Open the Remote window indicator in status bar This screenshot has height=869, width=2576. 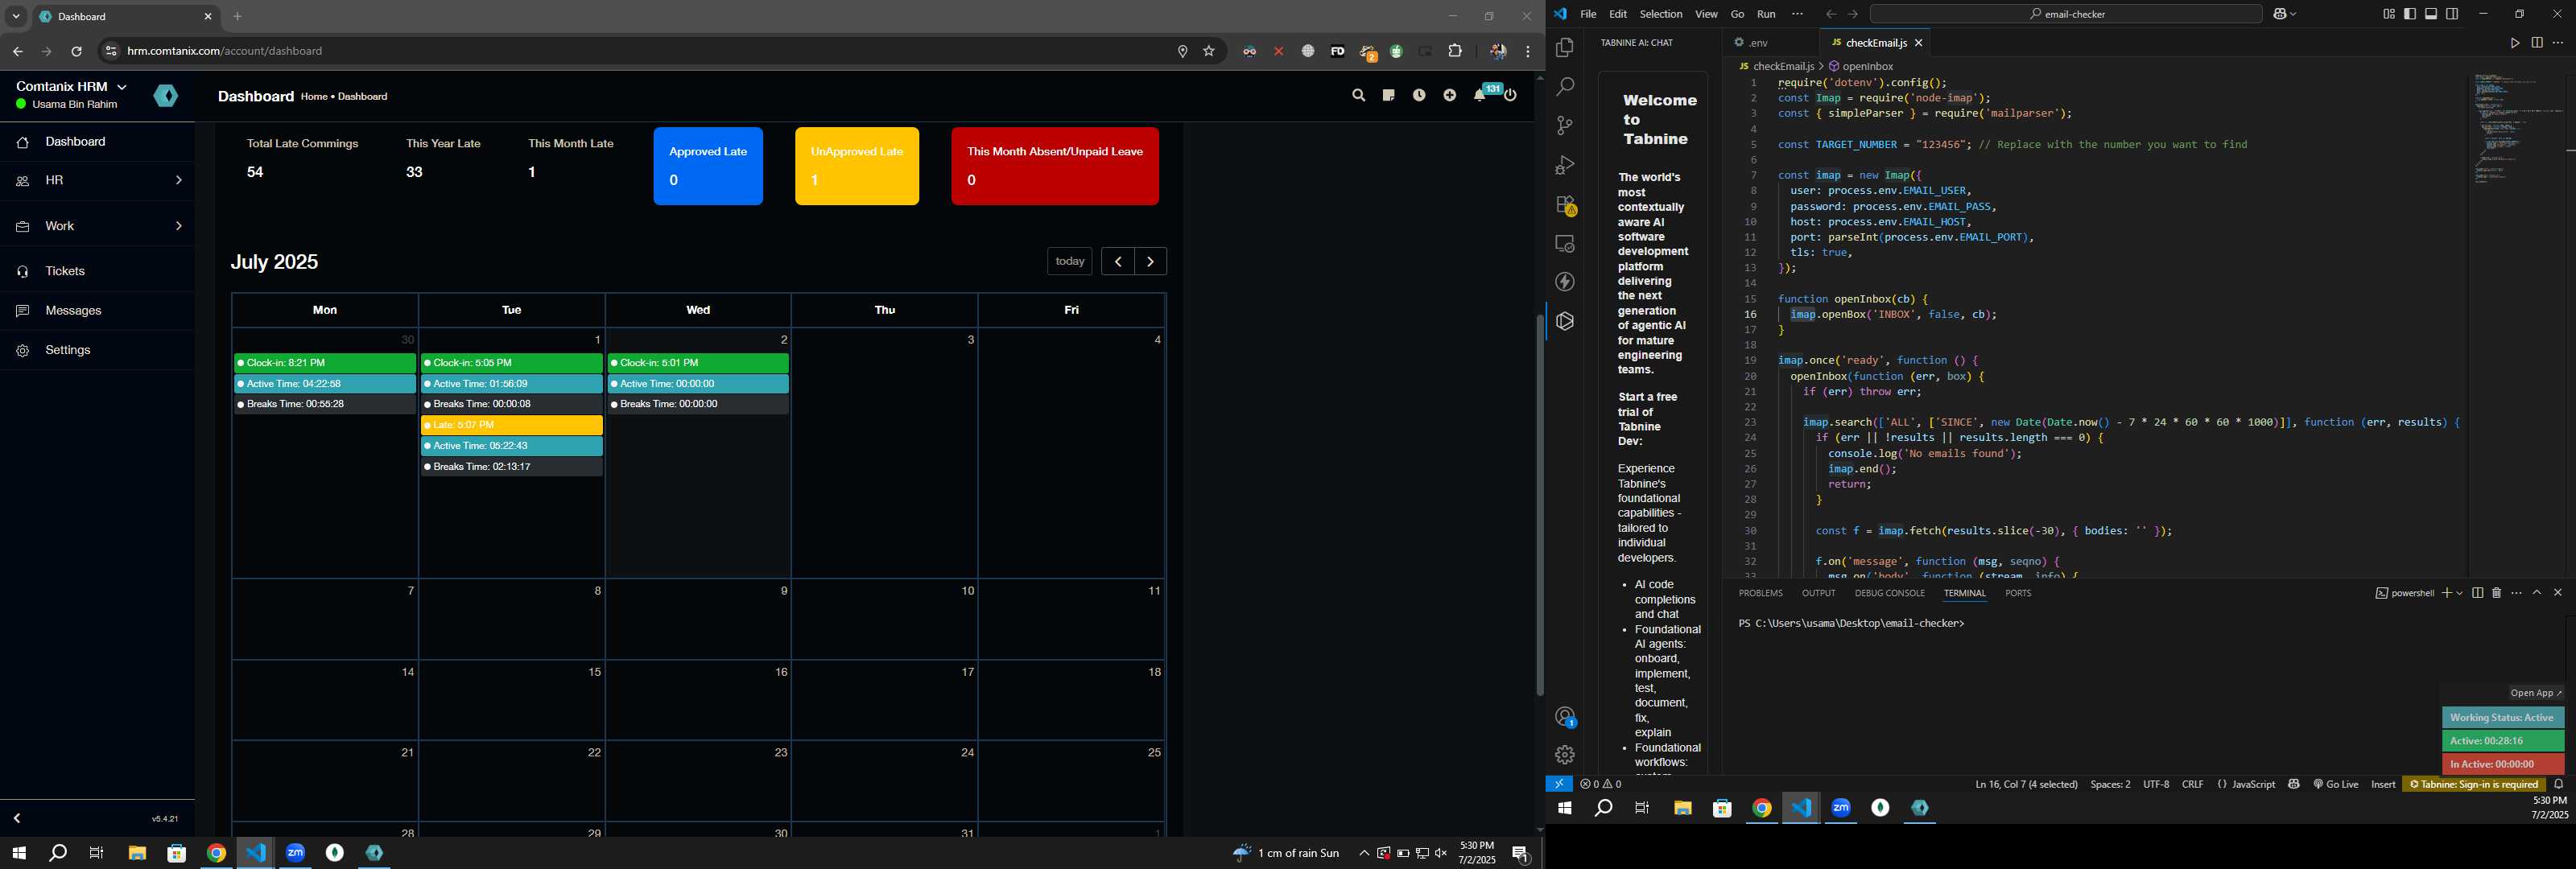(1558, 785)
